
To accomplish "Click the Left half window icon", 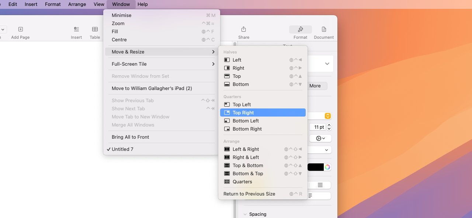I will 227,60.
